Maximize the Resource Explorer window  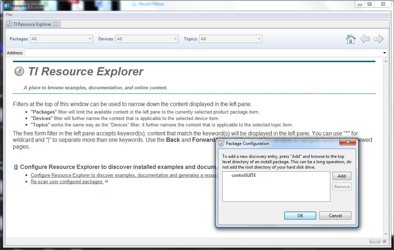pyautogui.click(x=369, y=4)
